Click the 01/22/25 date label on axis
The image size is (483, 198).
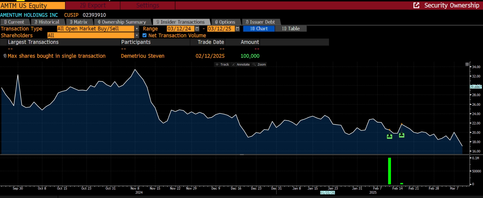tap(328, 193)
